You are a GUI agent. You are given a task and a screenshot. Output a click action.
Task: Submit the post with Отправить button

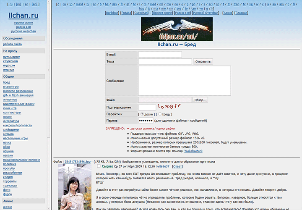[203, 61]
